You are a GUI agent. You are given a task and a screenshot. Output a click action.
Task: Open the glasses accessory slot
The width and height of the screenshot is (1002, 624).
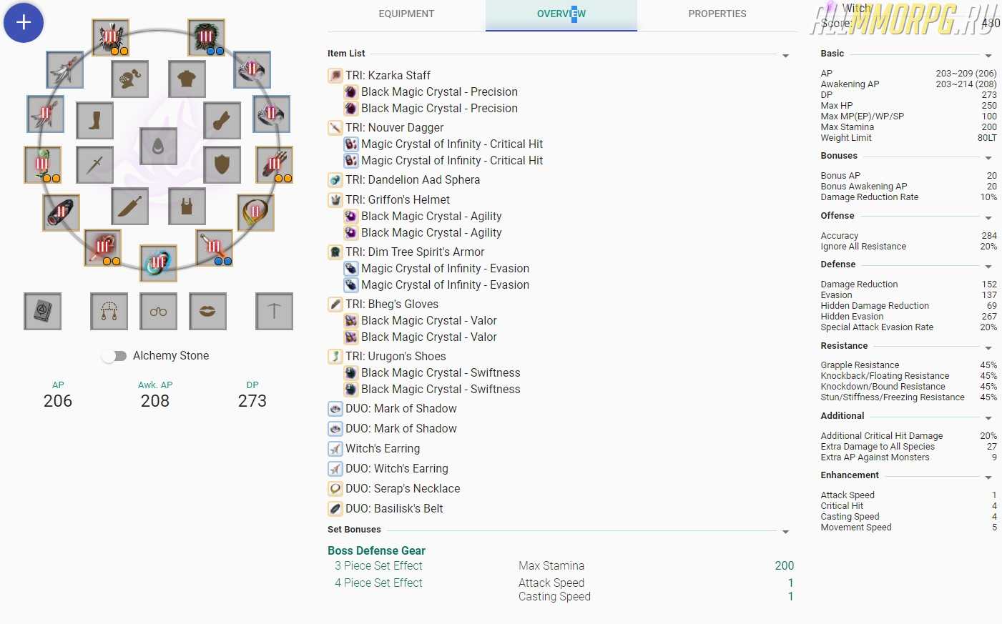point(158,311)
